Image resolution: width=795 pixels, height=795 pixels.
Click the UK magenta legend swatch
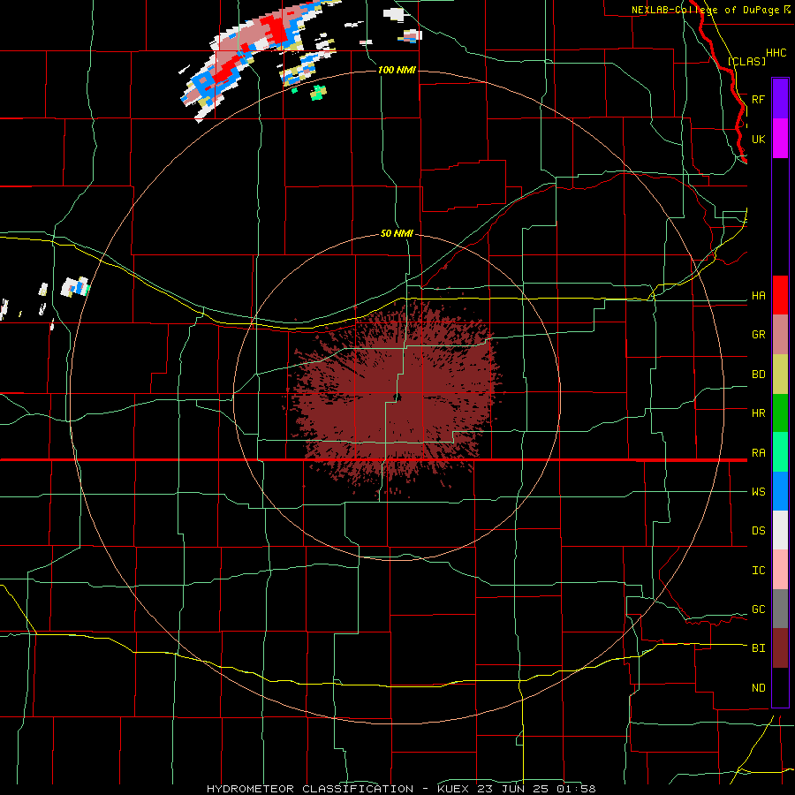pos(780,139)
